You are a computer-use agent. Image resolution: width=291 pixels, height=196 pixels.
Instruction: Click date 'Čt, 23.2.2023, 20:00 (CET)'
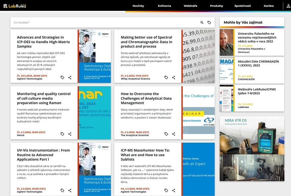click(x=32, y=76)
